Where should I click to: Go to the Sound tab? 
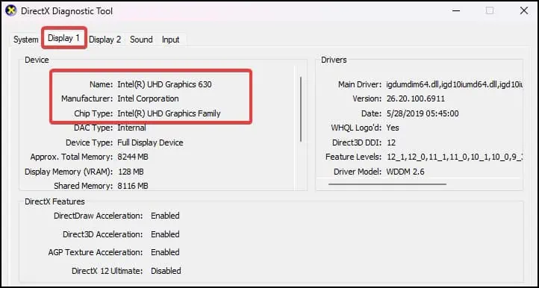(141, 40)
